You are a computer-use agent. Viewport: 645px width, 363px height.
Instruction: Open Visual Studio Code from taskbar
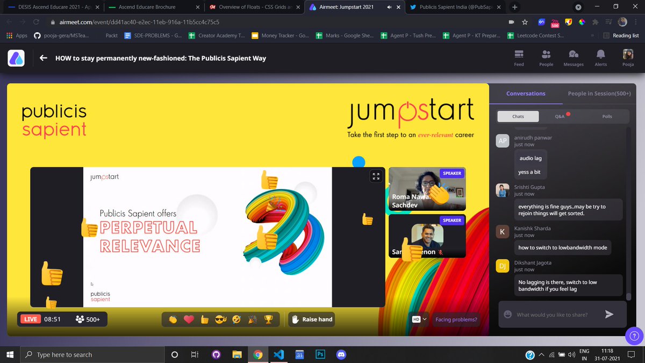278,354
